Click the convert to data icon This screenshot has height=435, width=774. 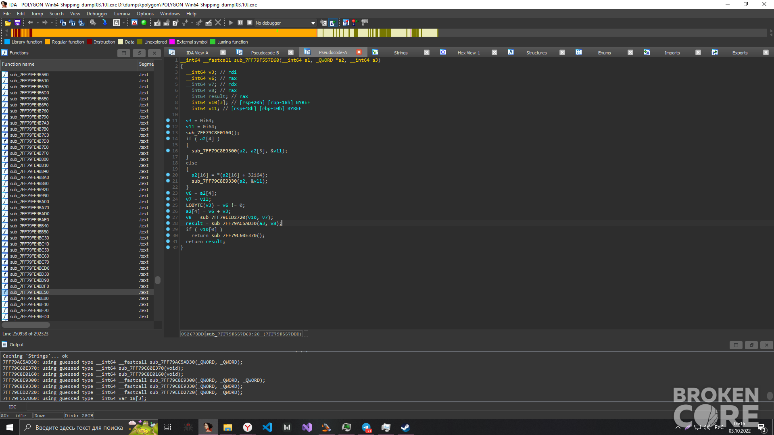coord(167,23)
